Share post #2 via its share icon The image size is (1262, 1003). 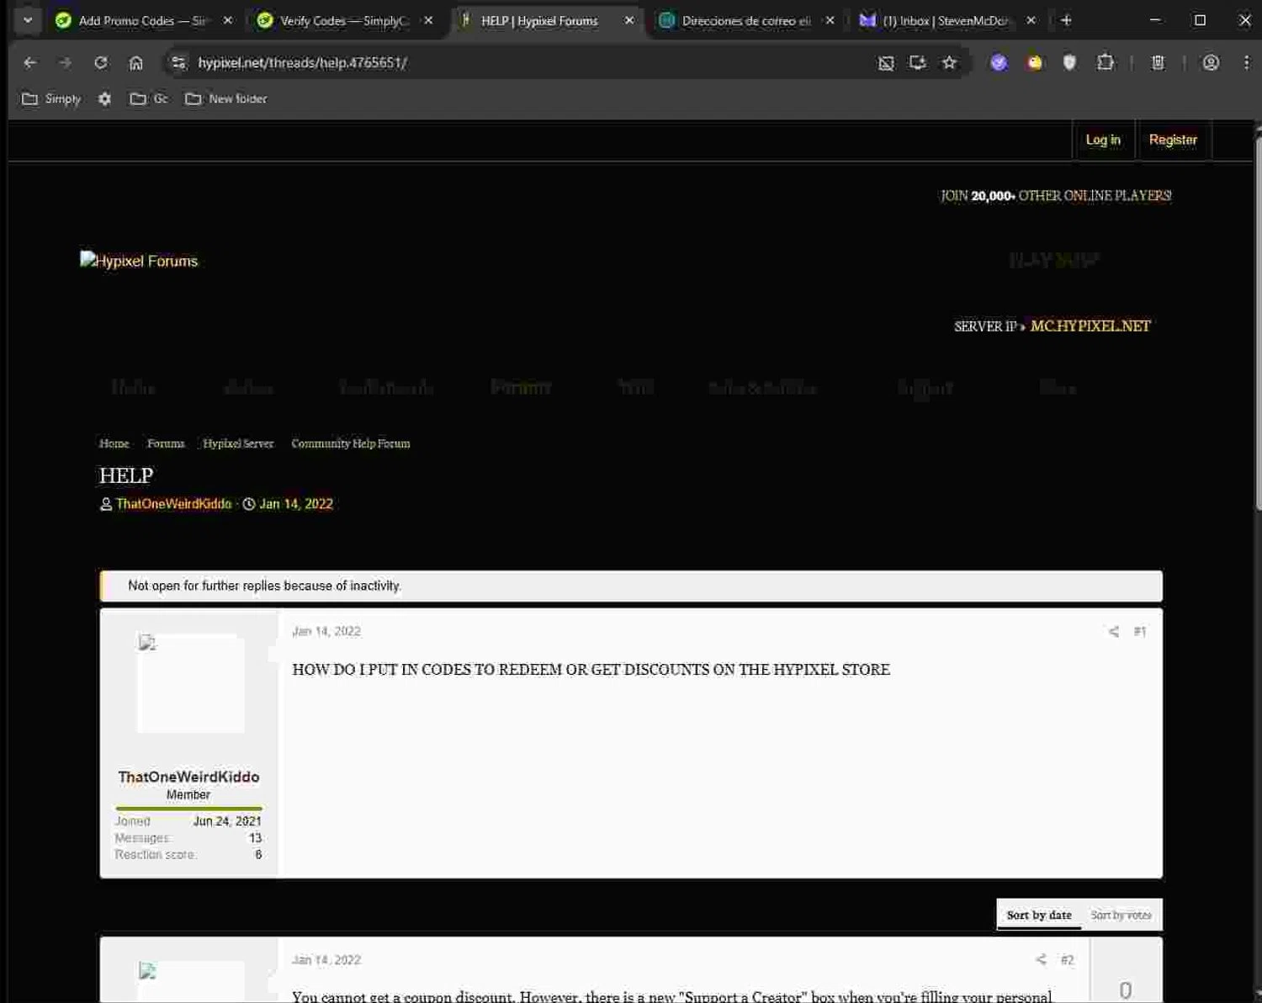click(1041, 959)
